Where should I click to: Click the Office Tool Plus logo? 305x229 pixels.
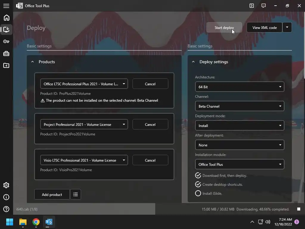pyautogui.click(x=19, y=6)
